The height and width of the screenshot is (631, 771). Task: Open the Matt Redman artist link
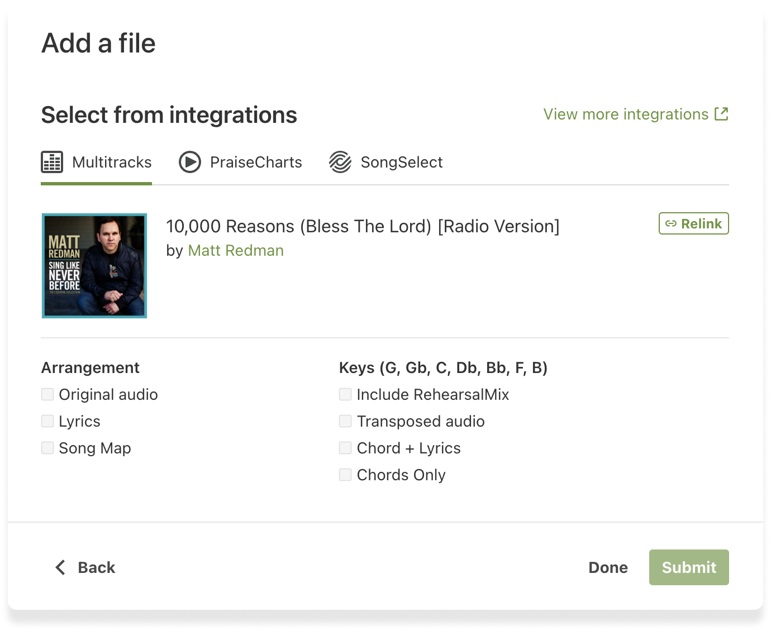point(236,251)
